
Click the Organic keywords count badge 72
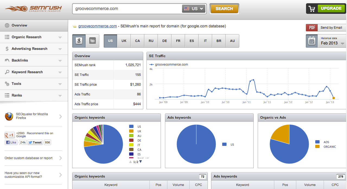pyautogui.click(x=202, y=177)
